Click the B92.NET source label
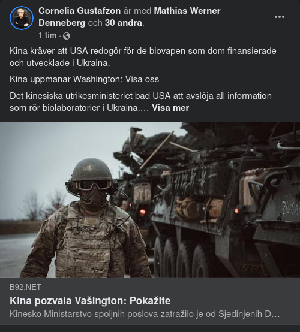 25,287
